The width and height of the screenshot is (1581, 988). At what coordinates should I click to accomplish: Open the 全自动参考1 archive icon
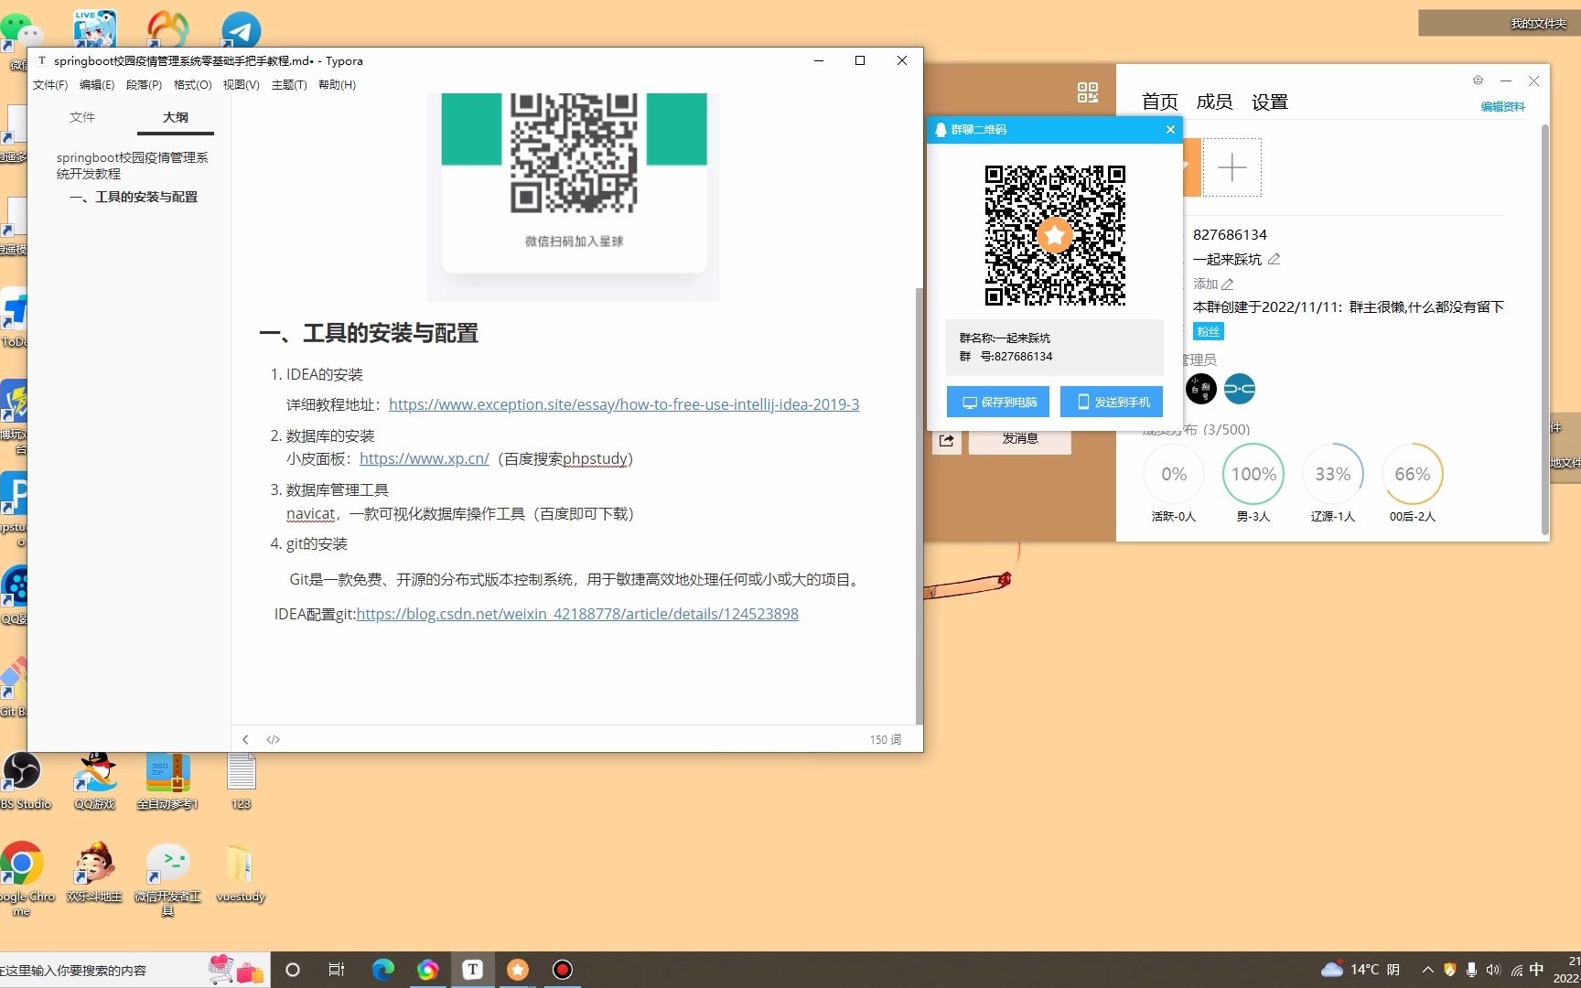167,779
